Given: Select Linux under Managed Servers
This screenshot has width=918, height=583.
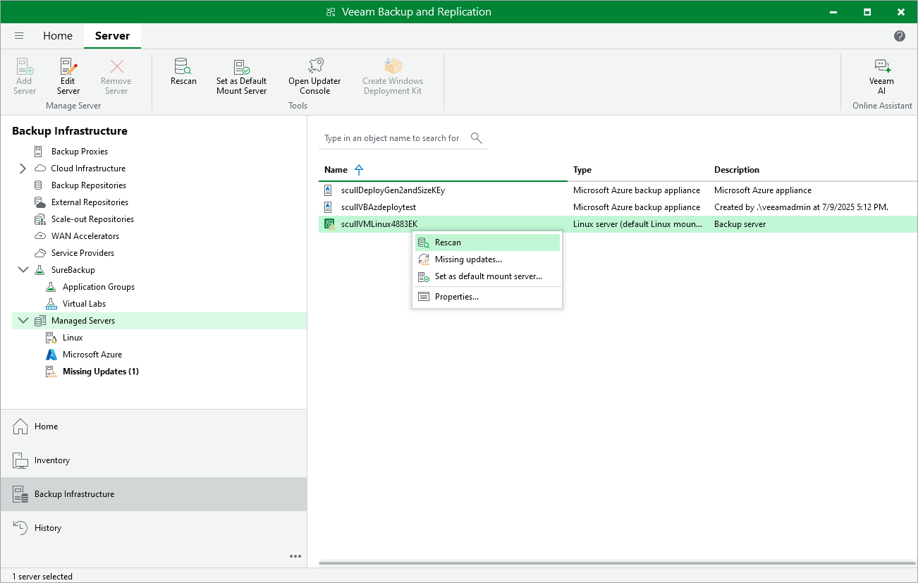Looking at the screenshot, I should [x=73, y=338].
